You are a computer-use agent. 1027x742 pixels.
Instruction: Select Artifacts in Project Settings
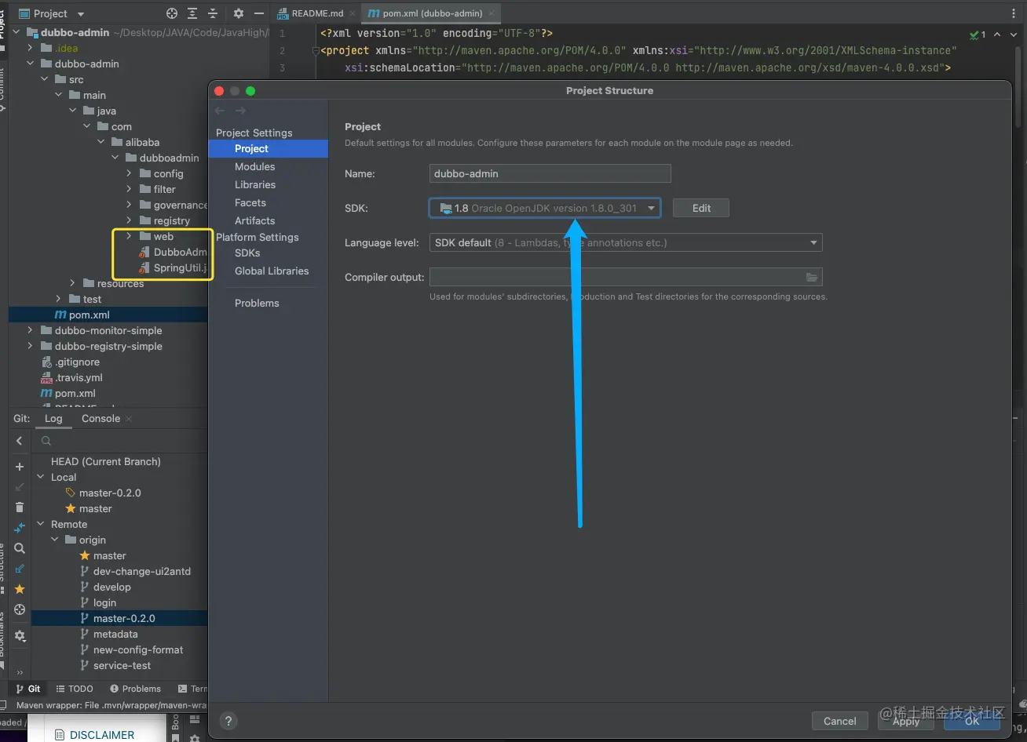255,220
